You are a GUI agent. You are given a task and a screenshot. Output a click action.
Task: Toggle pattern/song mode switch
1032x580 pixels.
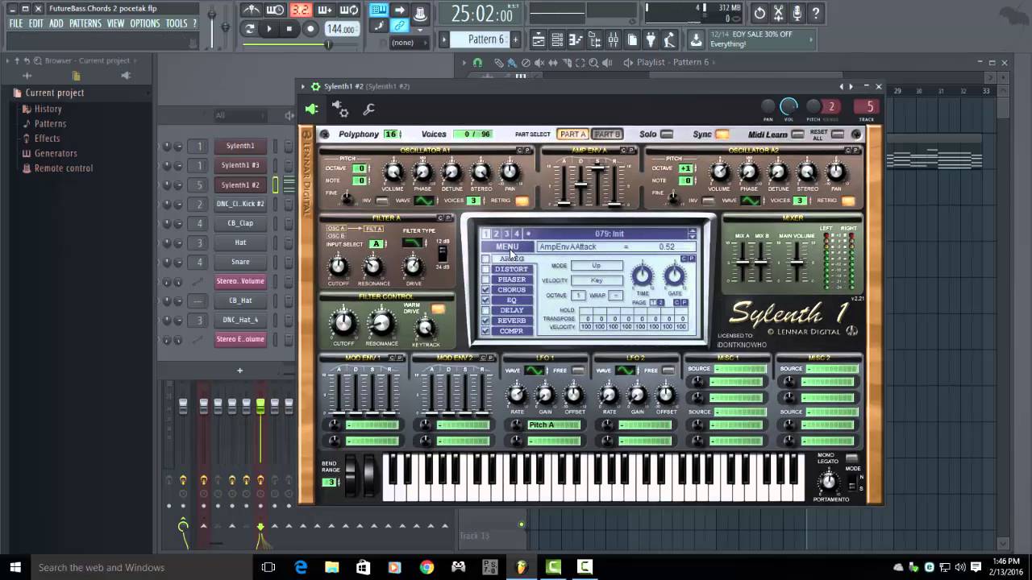click(249, 29)
